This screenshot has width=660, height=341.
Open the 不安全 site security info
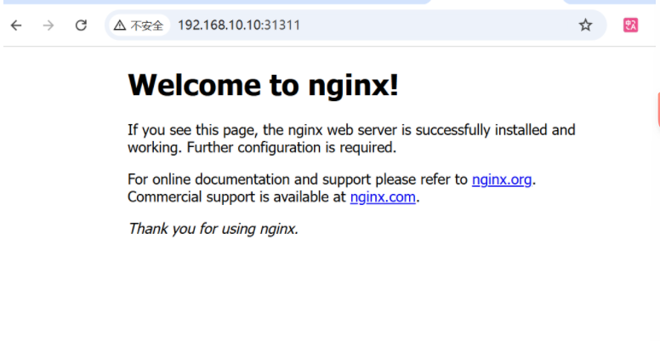pos(139,26)
